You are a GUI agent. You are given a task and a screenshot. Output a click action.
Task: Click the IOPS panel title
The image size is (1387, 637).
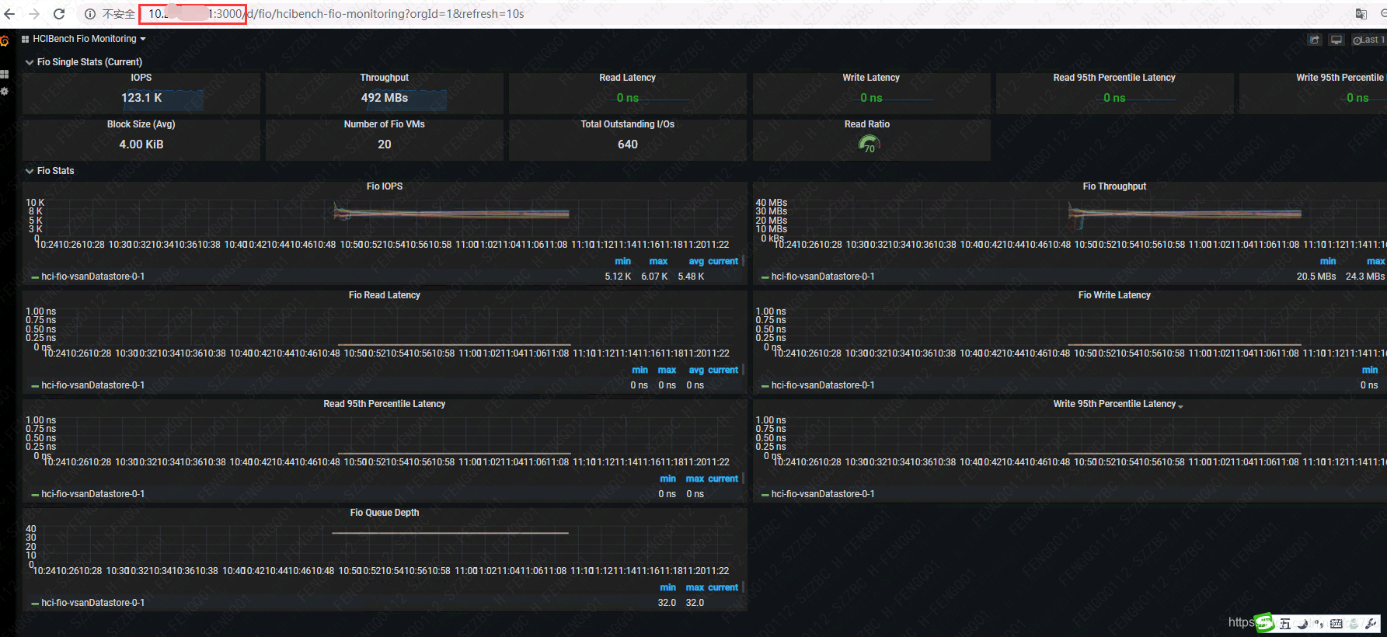coord(141,78)
